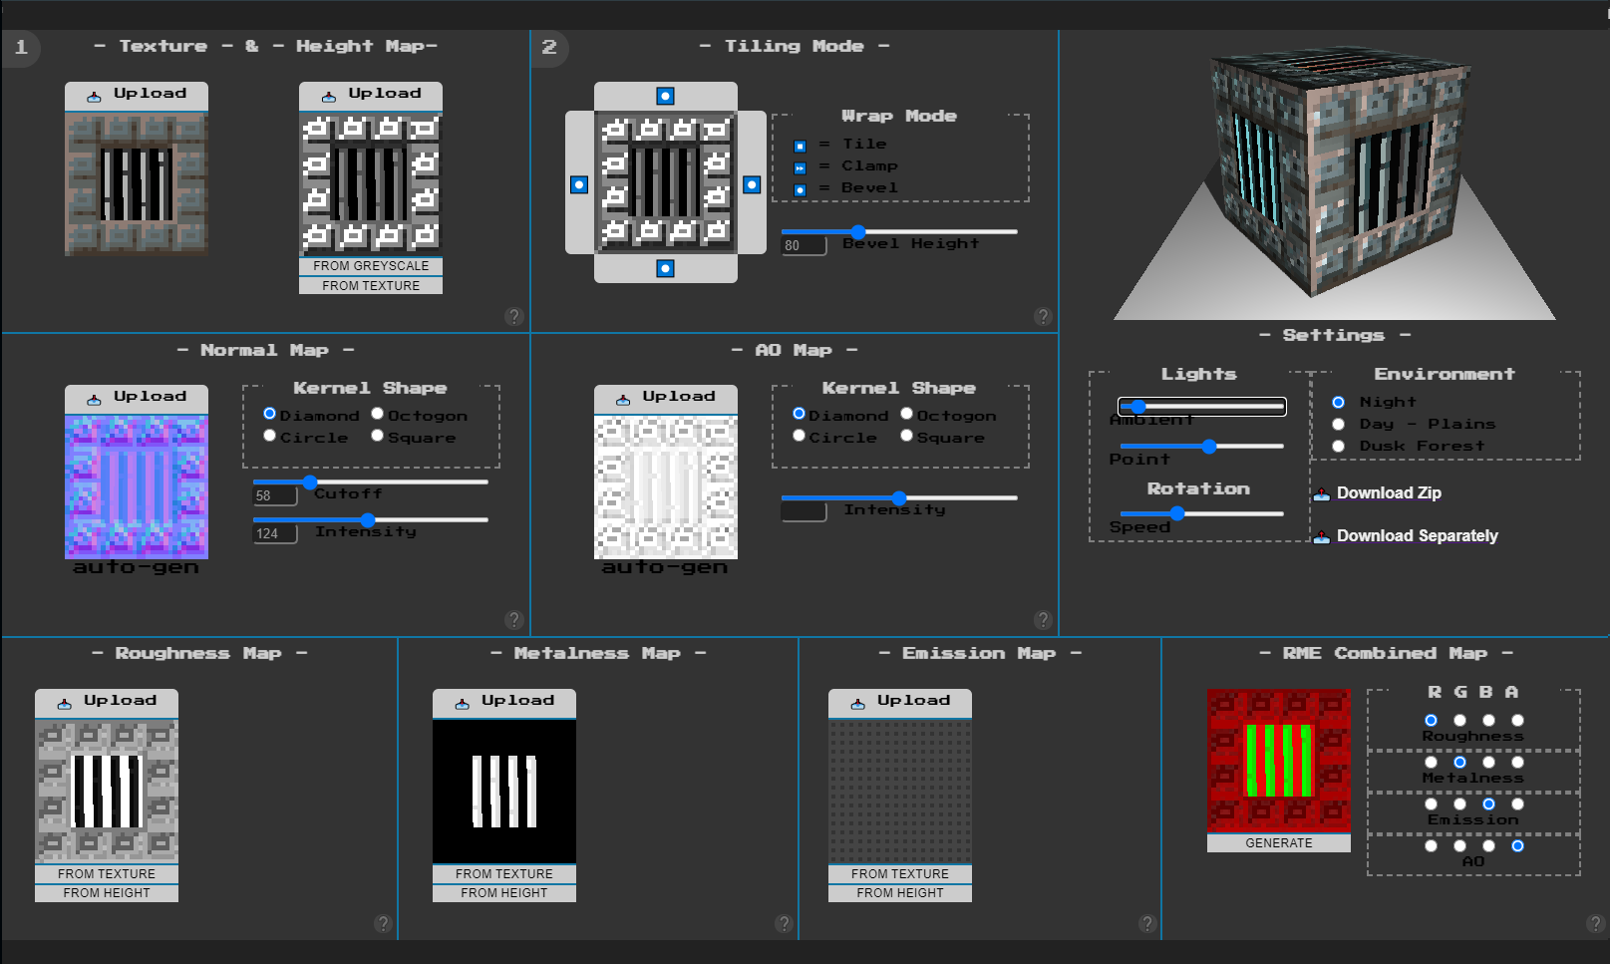Adjust the Rotation Speed slider
1610x964 pixels.
(1202, 513)
